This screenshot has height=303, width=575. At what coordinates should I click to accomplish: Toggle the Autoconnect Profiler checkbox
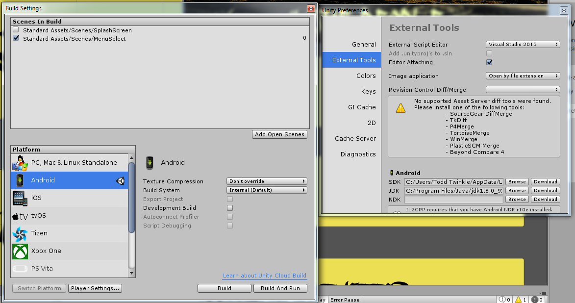pyautogui.click(x=230, y=217)
